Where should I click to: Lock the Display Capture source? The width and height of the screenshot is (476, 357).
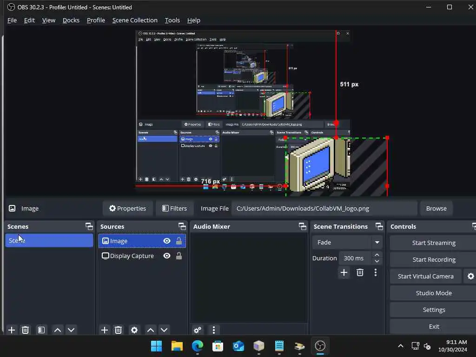pyautogui.click(x=179, y=256)
